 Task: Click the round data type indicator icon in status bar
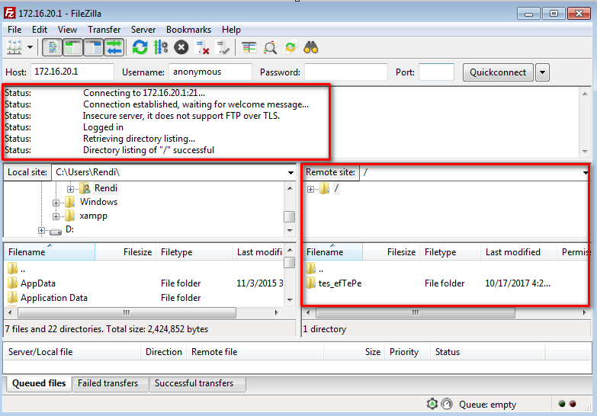point(447,404)
